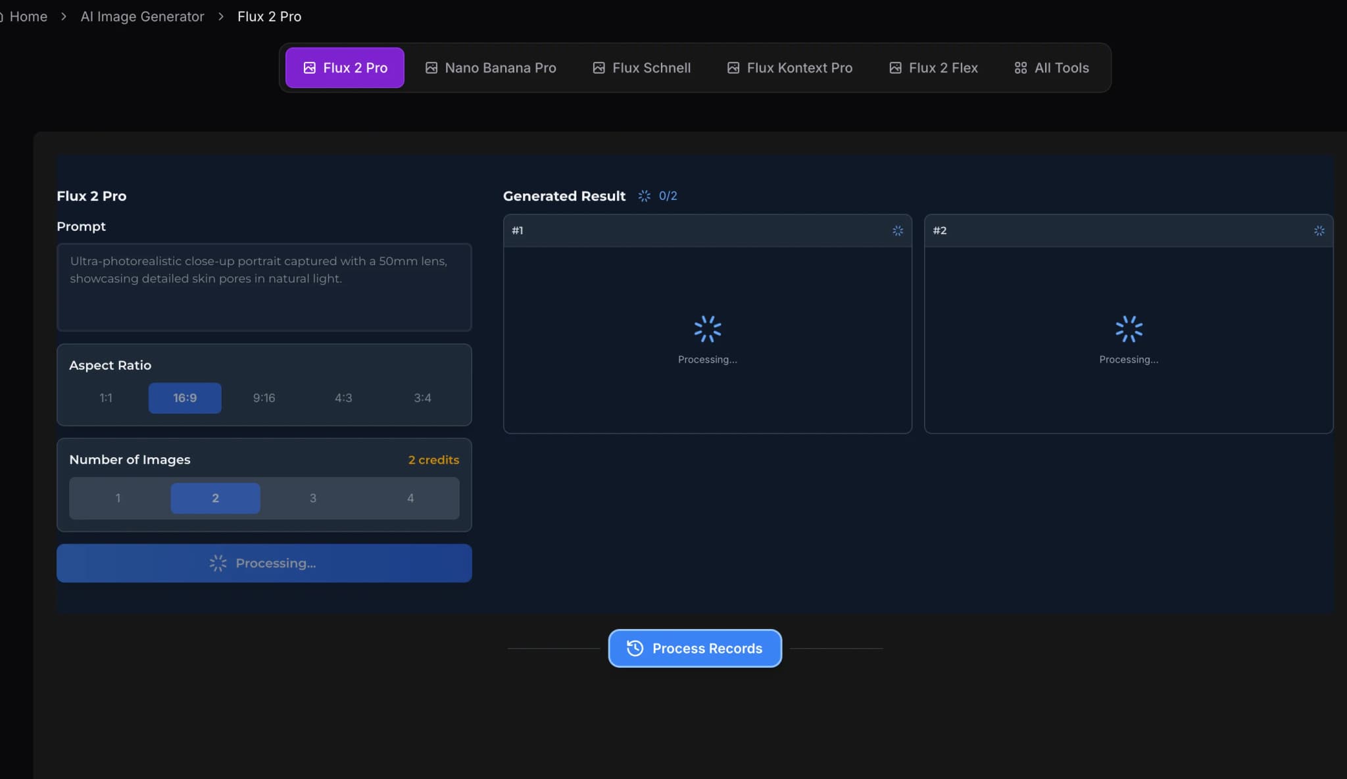1347x779 pixels.
Task: Click the disabled Processing button
Action: tap(264, 563)
